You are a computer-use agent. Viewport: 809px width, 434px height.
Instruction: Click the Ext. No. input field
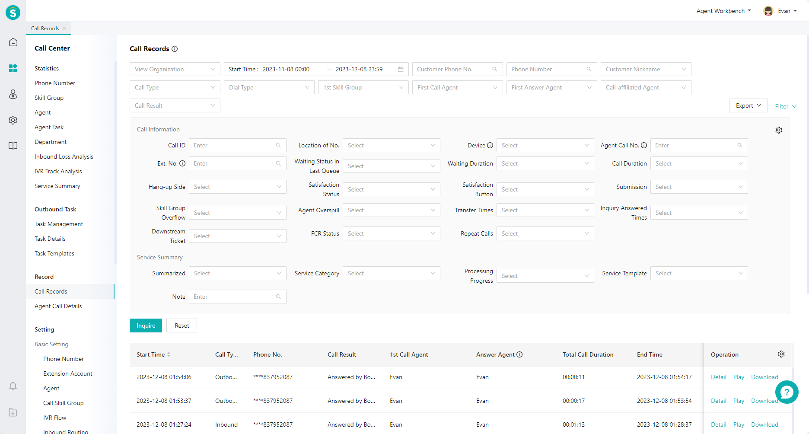[238, 163]
